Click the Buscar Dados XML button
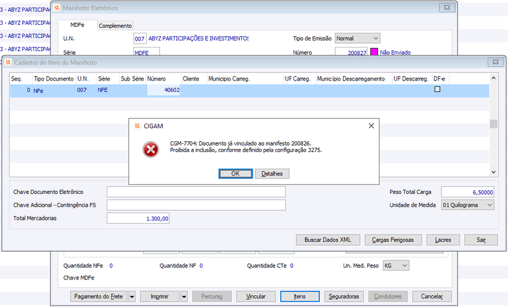The height and width of the screenshot is (308, 508). (328, 240)
